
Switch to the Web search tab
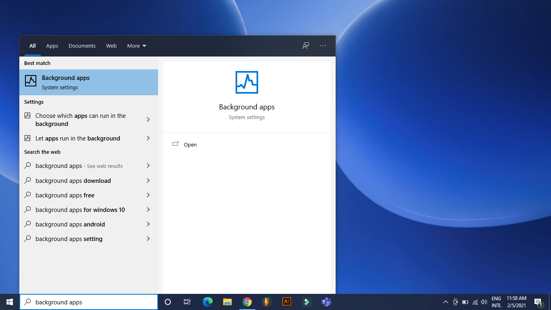point(111,46)
